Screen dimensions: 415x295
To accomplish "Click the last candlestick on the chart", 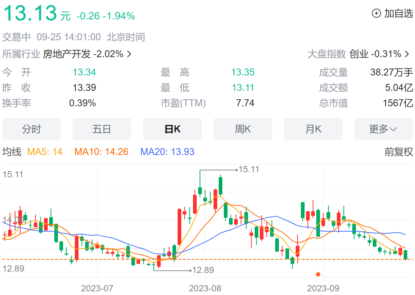I will click(x=405, y=254).
